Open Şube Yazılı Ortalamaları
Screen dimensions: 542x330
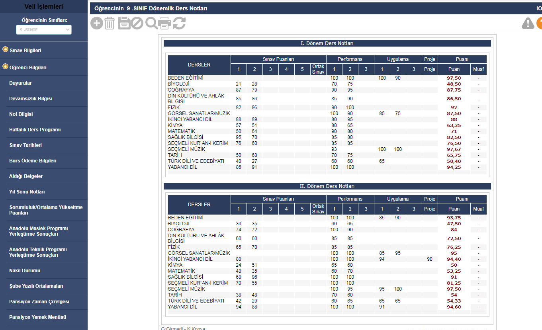pyautogui.click(x=36, y=286)
